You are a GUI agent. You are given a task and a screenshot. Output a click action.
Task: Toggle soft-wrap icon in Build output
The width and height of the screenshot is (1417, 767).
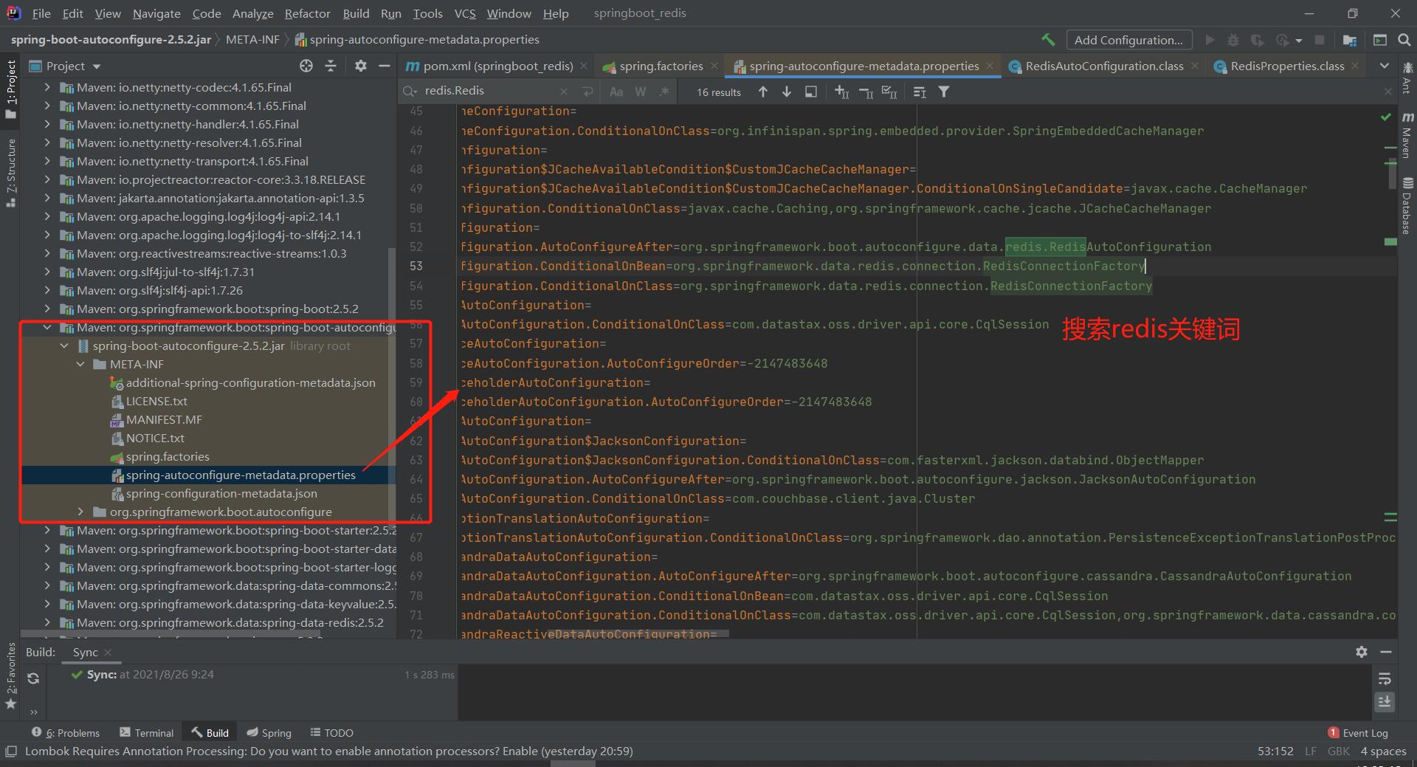click(1385, 678)
